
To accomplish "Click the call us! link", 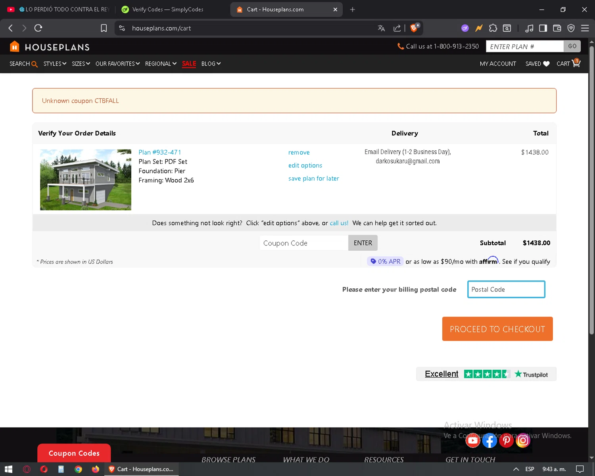I will 339,223.
